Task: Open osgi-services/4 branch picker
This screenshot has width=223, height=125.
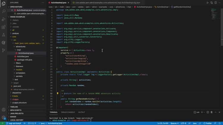Action: pyautogui.click(x=14, y=123)
